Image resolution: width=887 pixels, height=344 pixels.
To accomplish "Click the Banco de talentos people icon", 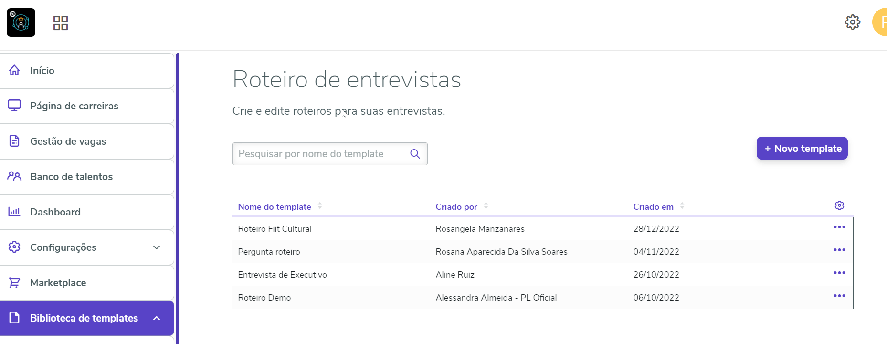I will pyautogui.click(x=14, y=176).
